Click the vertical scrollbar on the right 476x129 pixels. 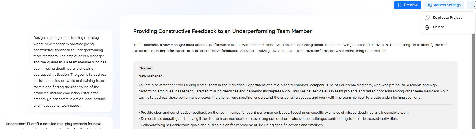point(473,79)
